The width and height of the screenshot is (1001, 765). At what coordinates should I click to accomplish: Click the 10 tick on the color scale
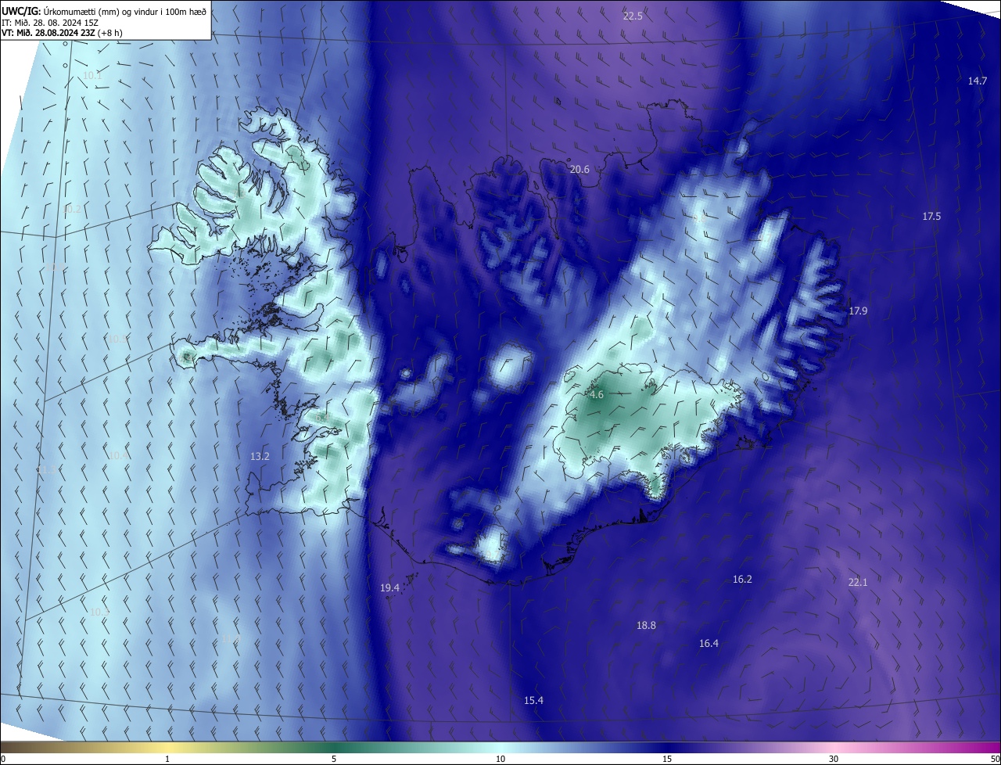point(500,760)
